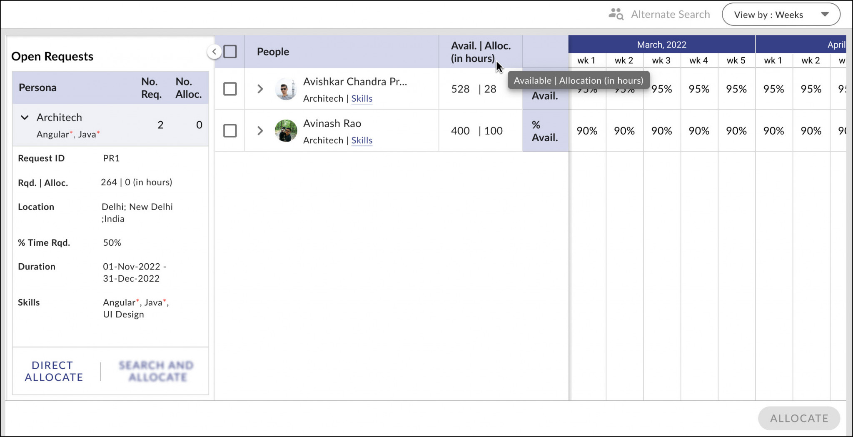The width and height of the screenshot is (853, 437).
Task: Open Avishkar Chandra's Skills link
Action: point(362,98)
